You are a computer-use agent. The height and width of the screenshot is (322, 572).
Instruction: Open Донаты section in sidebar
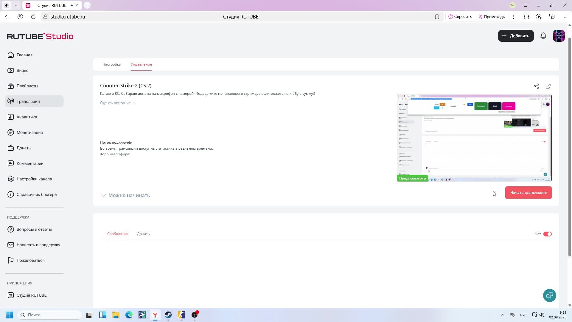point(24,148)
